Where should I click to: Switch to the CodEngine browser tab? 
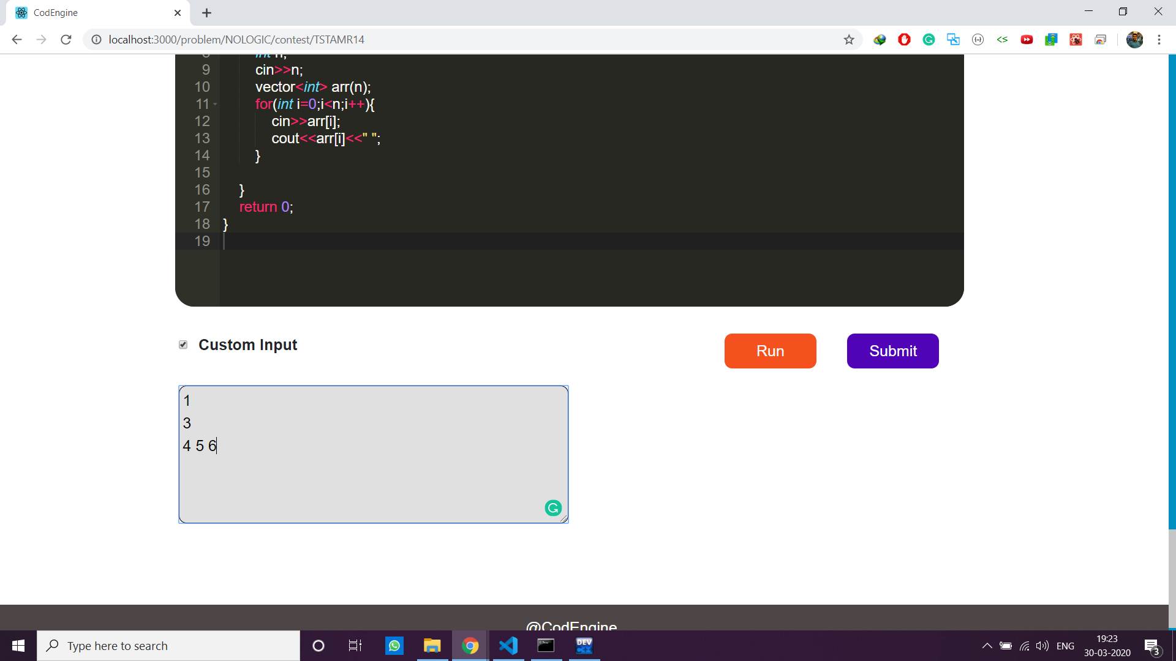[x=92, y=13]
